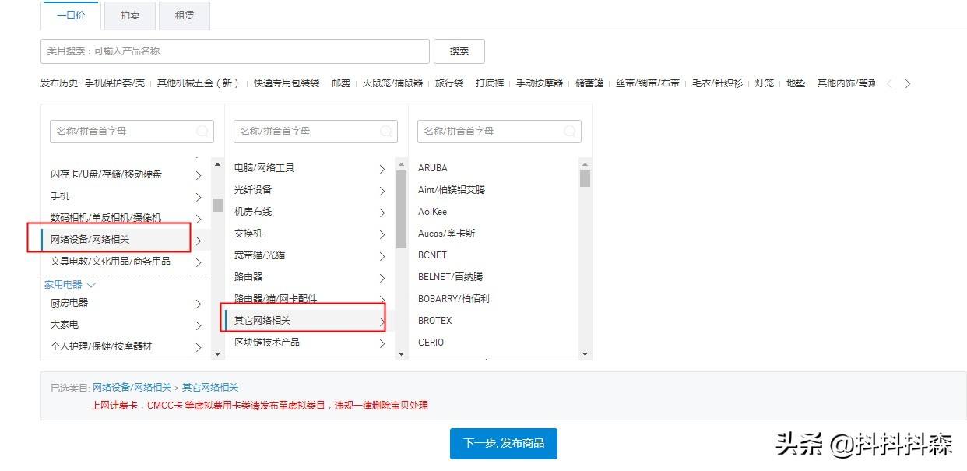The height and width of the screenshot is (471, 967).
Task: Switch to the 一口价 tab
Action: pyautogui.click(x=70, y=15)
